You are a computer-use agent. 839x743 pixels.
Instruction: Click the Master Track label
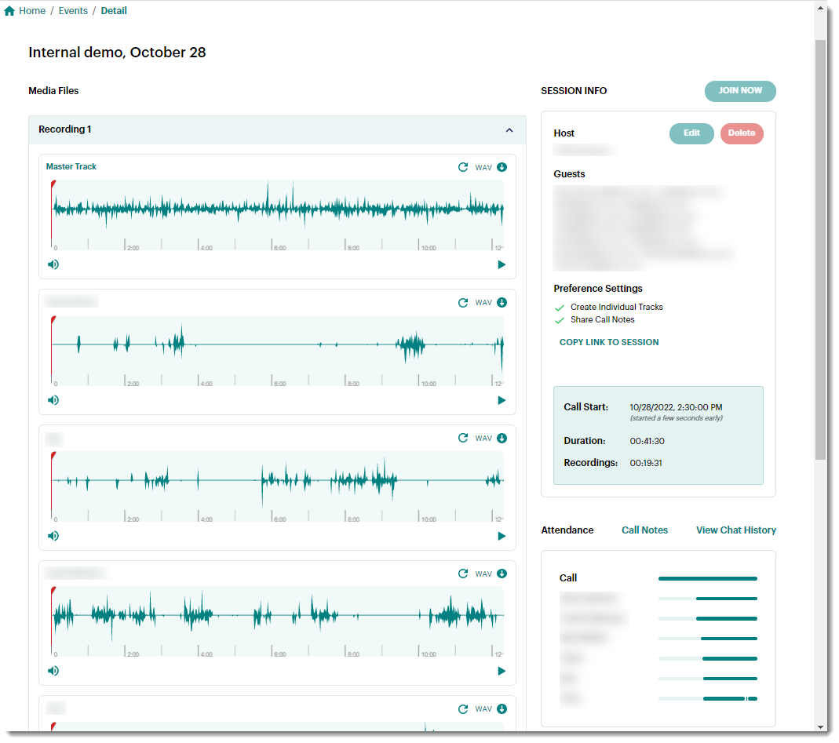71,167
